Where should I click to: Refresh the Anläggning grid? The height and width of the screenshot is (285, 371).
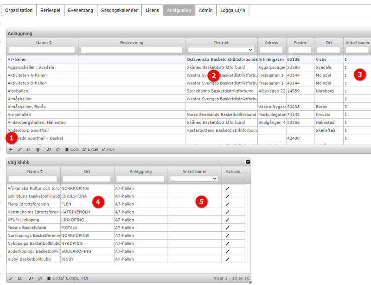(x=58, y=150)
